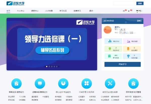Select the first carousel indicator dot

[x=47, y=66]
